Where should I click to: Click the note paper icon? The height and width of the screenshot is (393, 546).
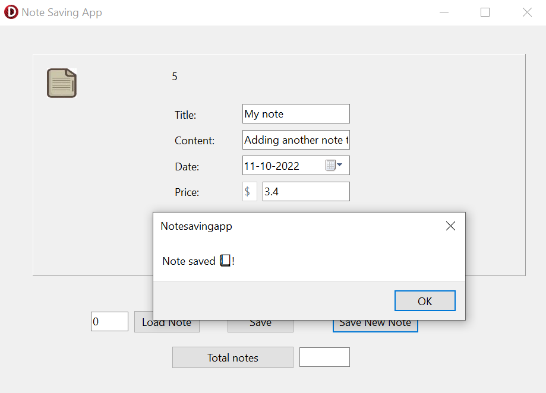[x=61, y=83]
